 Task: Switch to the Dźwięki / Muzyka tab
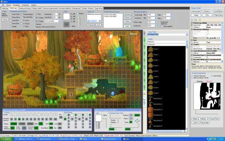click(88, 8)
